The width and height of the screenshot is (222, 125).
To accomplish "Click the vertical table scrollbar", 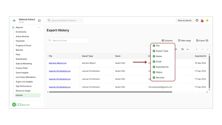I will click(x=209, y=72).
